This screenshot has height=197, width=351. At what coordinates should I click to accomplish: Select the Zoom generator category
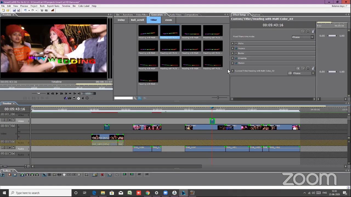(x=168, y=20)
